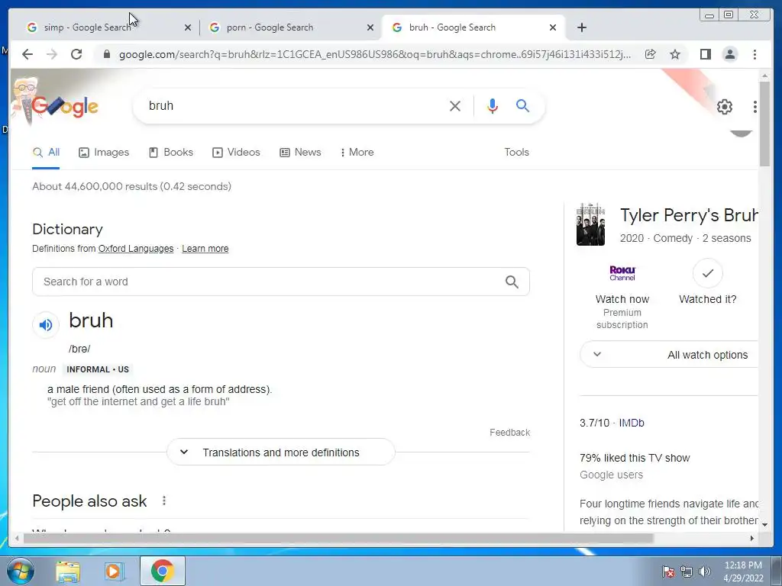782x586 pixels.
Task: Click the vertical page scrollbar thumb
Action: coord(764,124)
